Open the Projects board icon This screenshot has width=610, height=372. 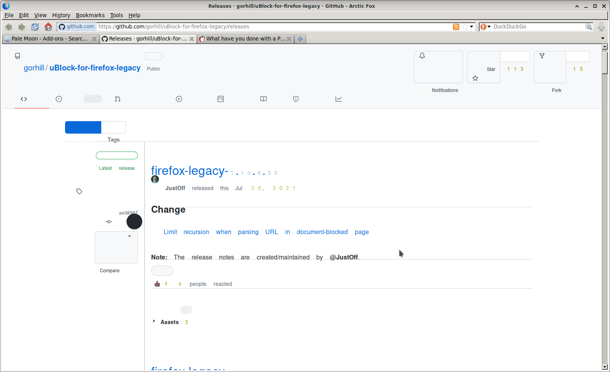tap(220, 99)
